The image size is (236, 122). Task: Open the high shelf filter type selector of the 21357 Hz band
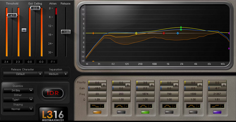[x=217, y=106]
